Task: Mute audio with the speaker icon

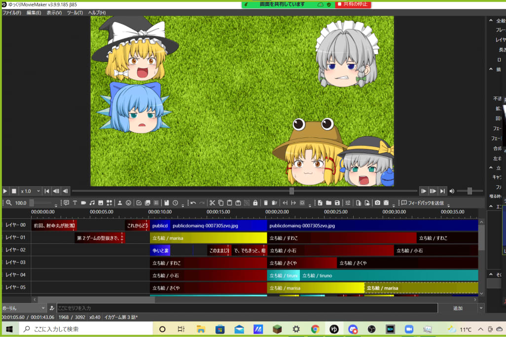Action: pos(452,191)
